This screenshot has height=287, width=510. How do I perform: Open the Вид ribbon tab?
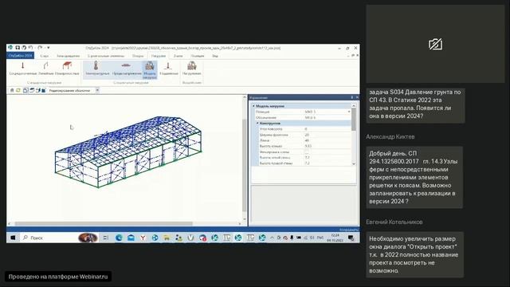pyautogui.click(x=215, y=56)
